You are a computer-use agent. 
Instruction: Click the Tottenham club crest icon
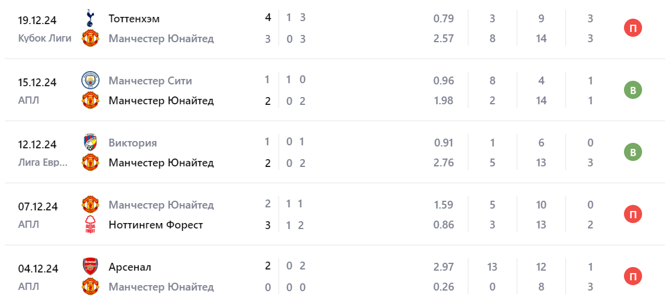click(x=90, y=18)
